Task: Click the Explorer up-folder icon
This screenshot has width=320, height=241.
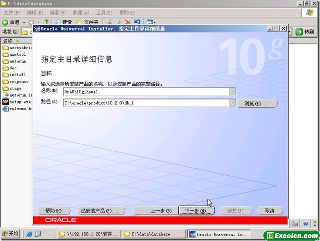Action: tap(46, 22)
